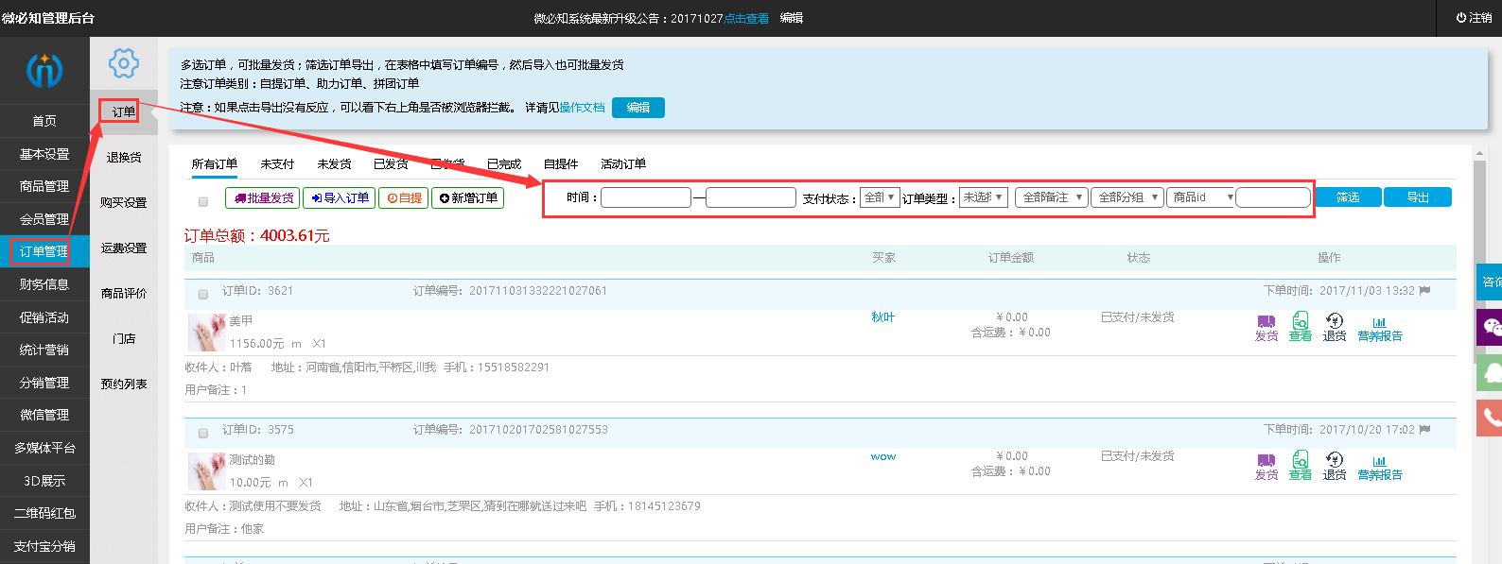Click the blue 筛选 filter button

[x=1348, y=197]
